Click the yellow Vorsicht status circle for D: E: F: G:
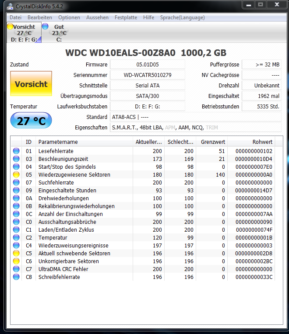The width and height of the screenshot is (289, 334). click(10, 26)
